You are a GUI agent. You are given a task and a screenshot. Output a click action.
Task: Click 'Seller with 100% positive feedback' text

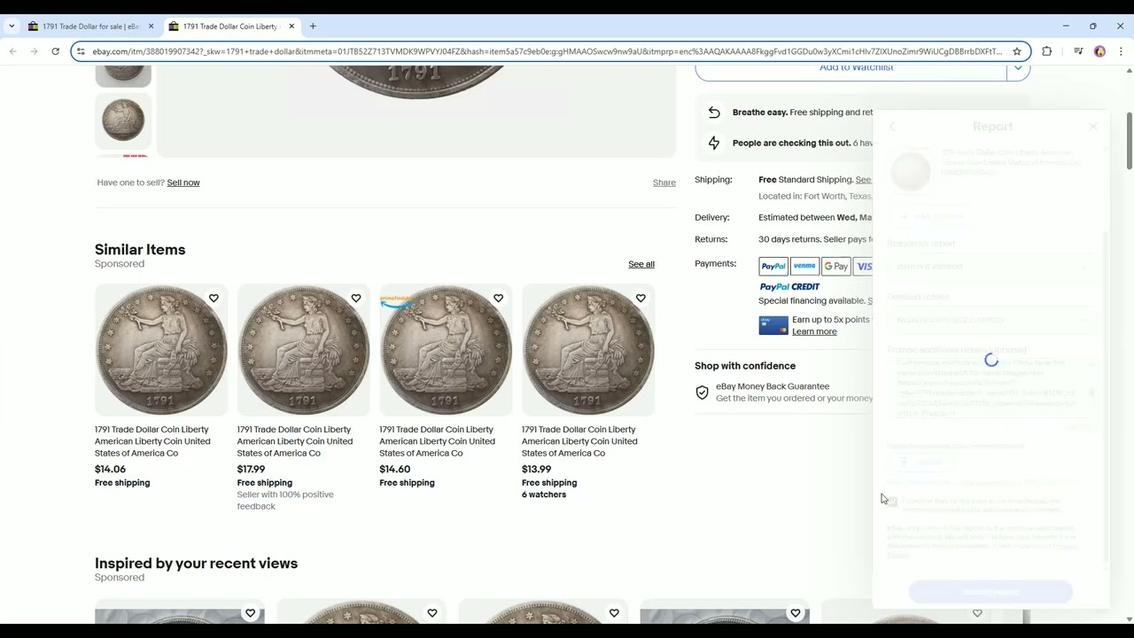point(285,501)
